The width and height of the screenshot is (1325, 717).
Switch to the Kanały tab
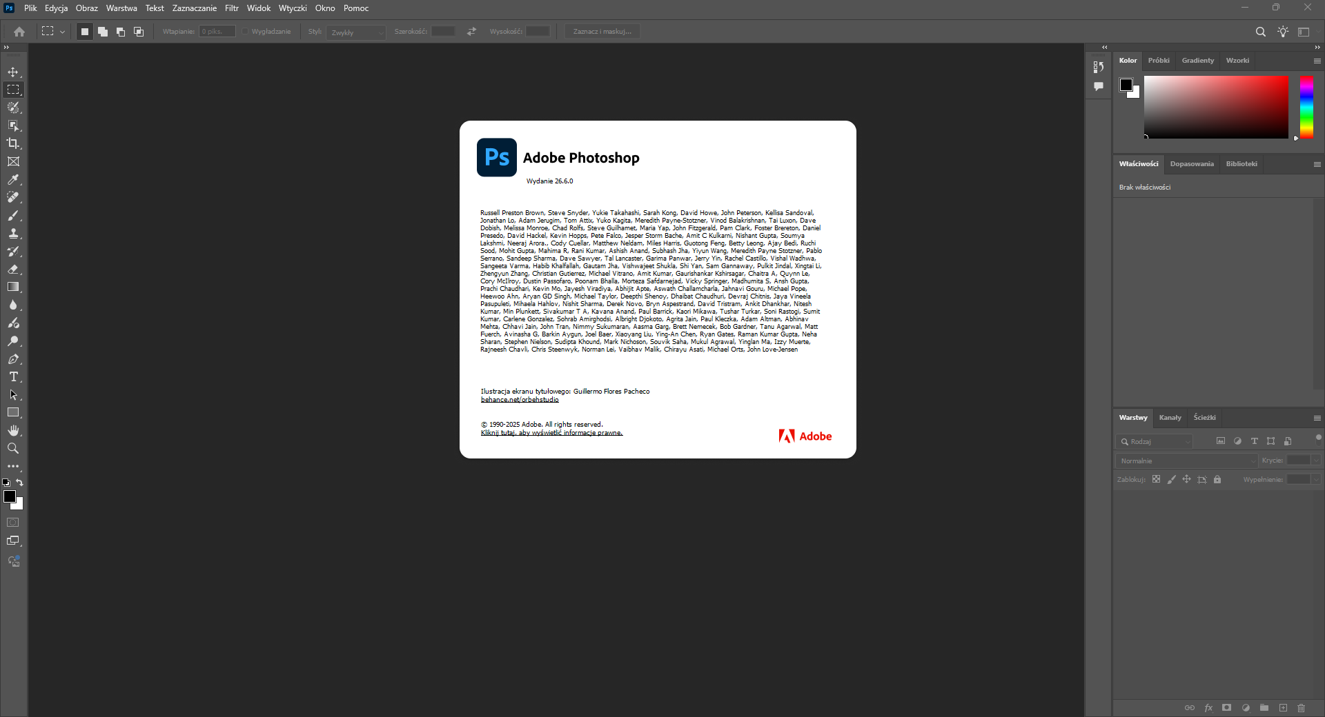1170,418
